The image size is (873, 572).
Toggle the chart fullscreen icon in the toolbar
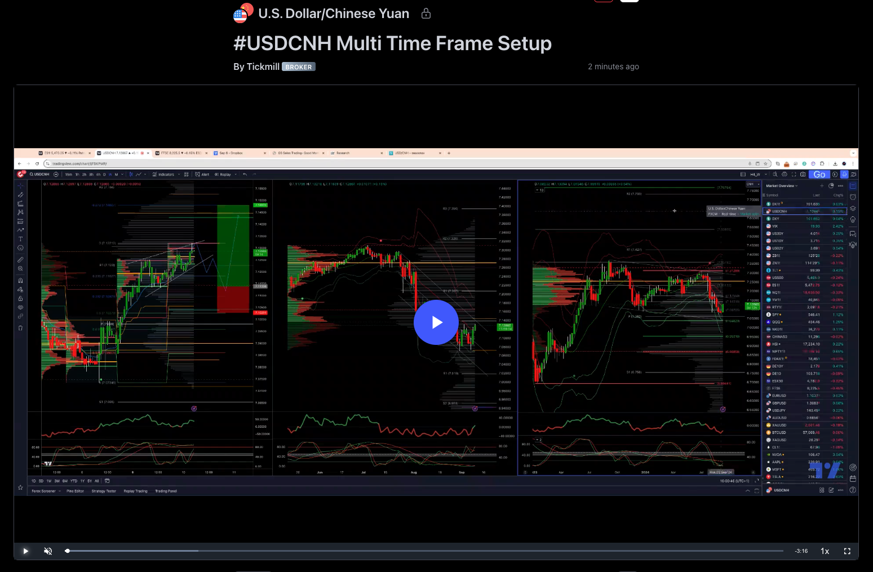(794, 174)
